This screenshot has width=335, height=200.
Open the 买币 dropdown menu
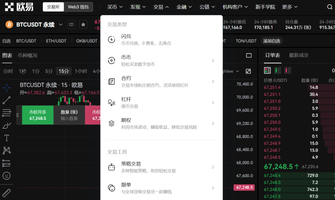click(x=115, y=7)
